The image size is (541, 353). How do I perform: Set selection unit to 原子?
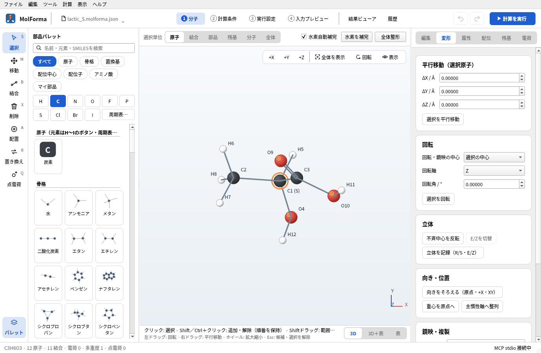pyautogui.click(x=174, y=37)
